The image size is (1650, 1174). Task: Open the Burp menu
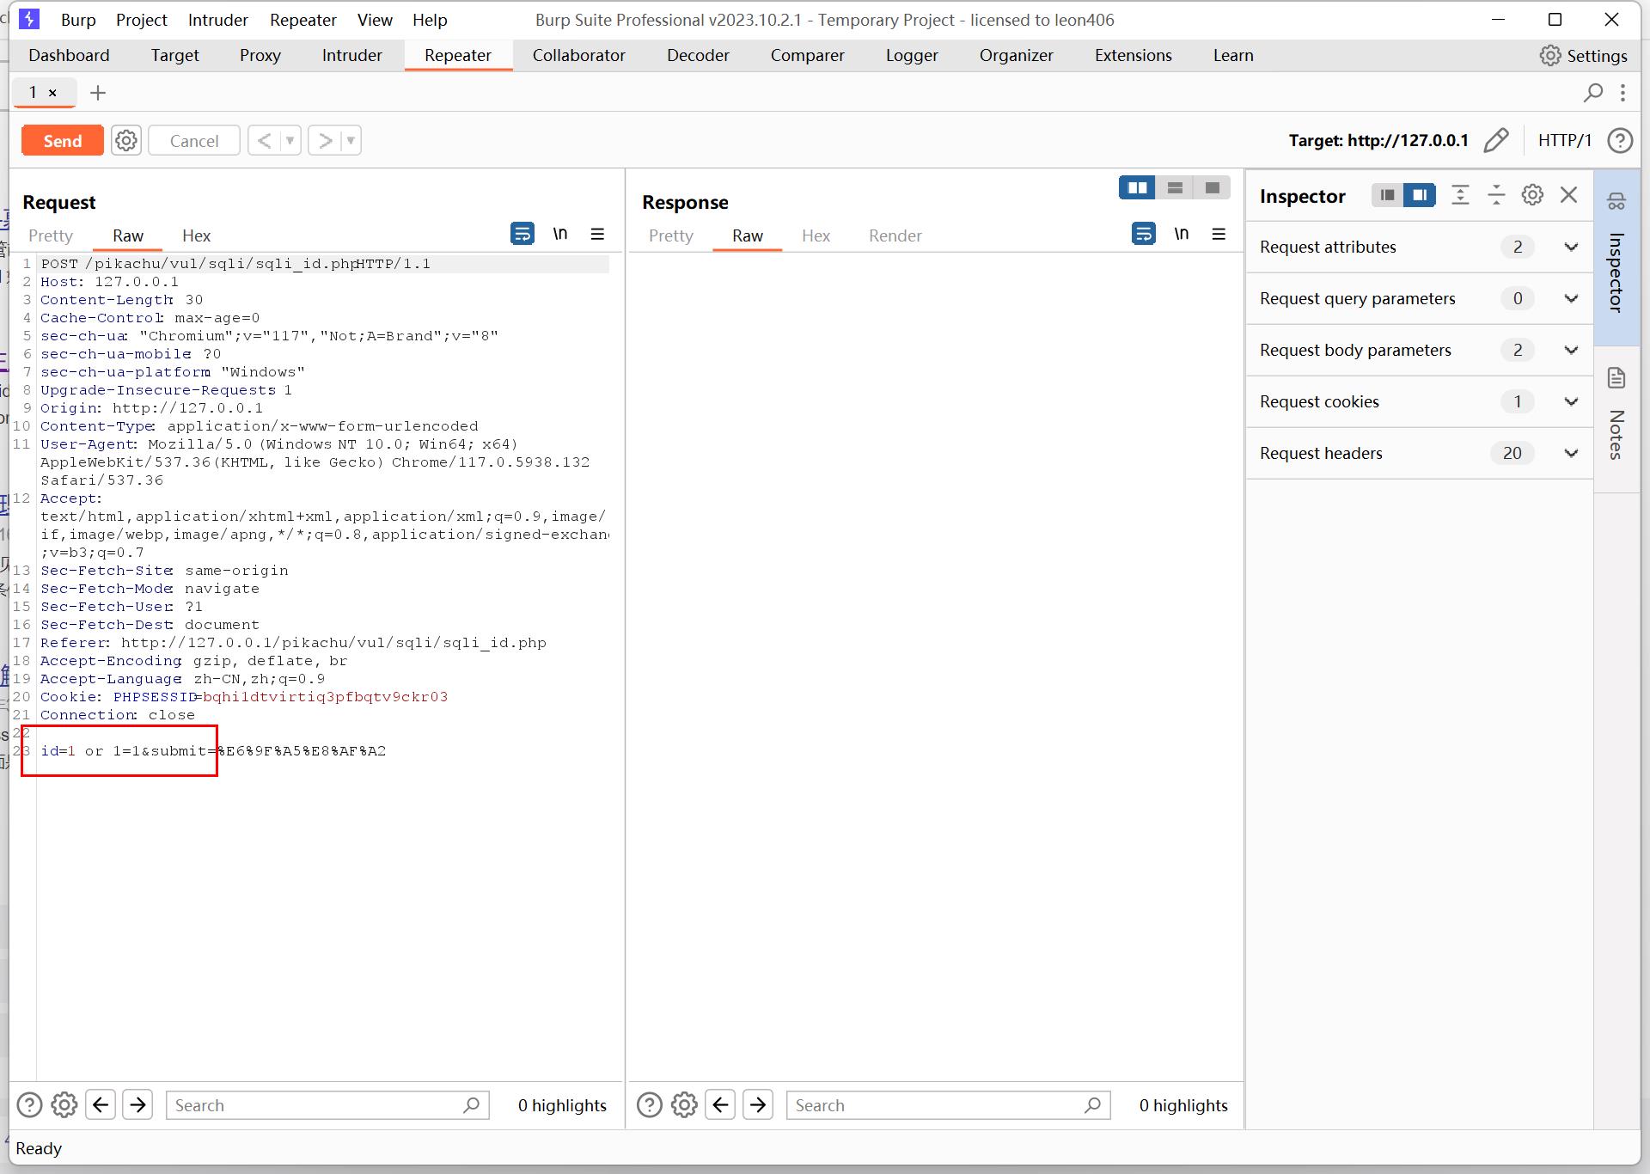78,20
